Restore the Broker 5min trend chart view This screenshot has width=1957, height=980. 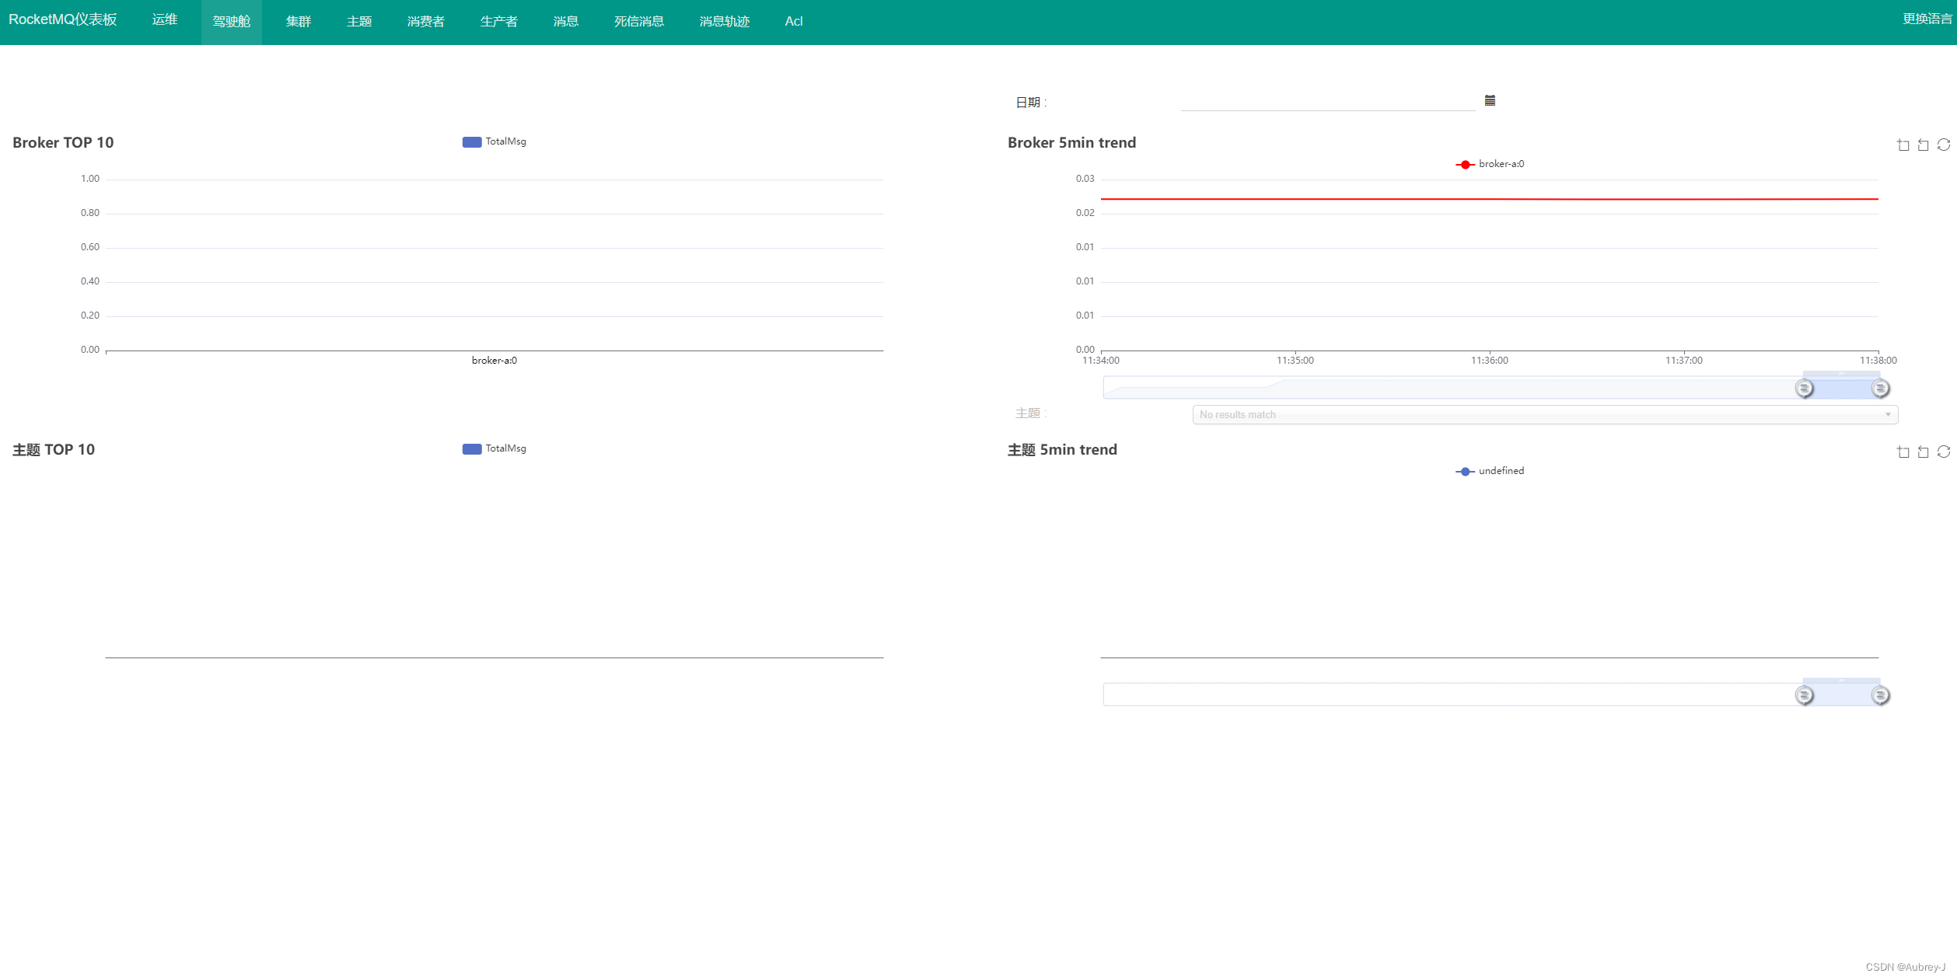click(1922, 145)
